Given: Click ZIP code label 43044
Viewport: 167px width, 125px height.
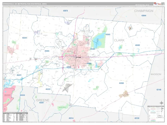Looking at the screenshot, I should 144,16.
